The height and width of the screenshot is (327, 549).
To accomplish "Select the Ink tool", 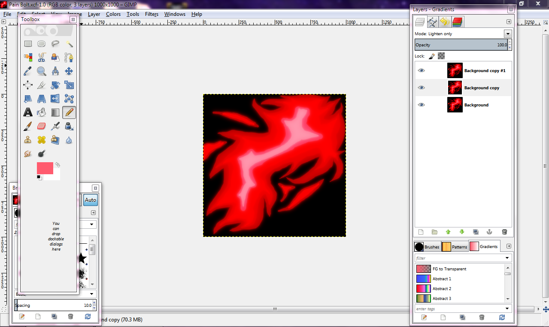I will (69, 126).
